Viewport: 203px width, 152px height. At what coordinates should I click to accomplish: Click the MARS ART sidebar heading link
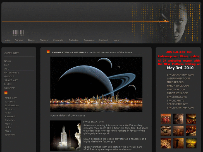11,98
